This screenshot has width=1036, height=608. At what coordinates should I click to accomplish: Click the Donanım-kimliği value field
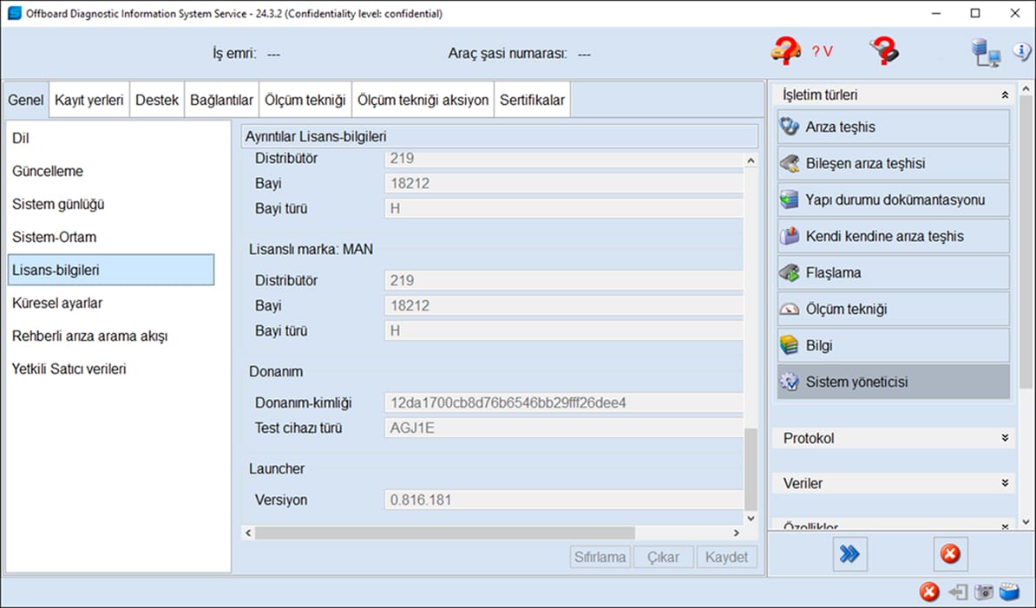(x=564, y=402)
